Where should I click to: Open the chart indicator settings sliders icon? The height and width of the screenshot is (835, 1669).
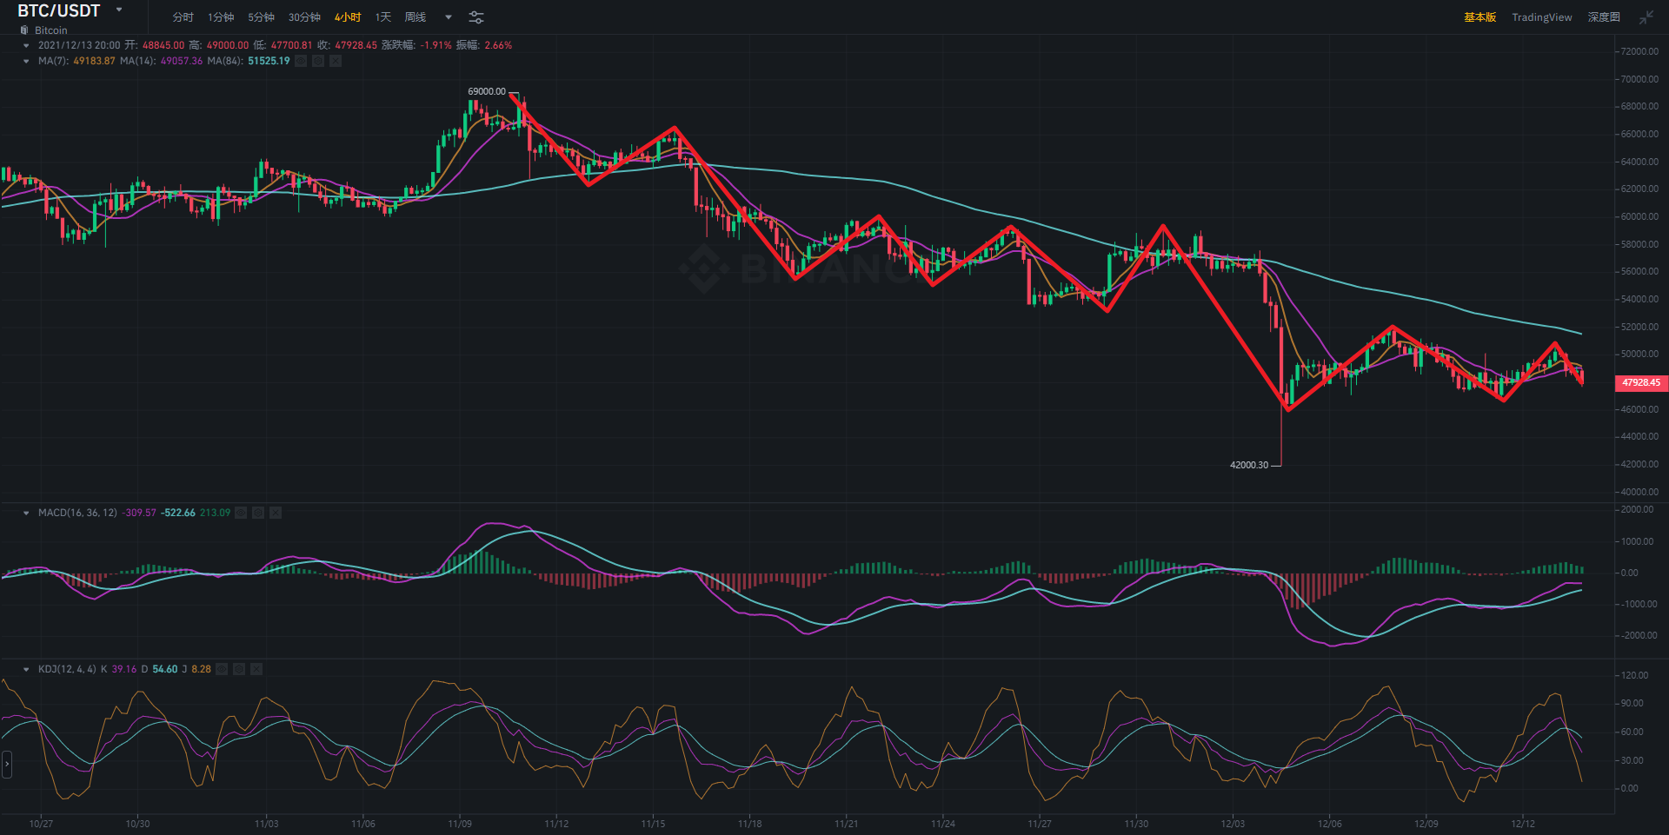pyautogui.click(x=476, y=17)
